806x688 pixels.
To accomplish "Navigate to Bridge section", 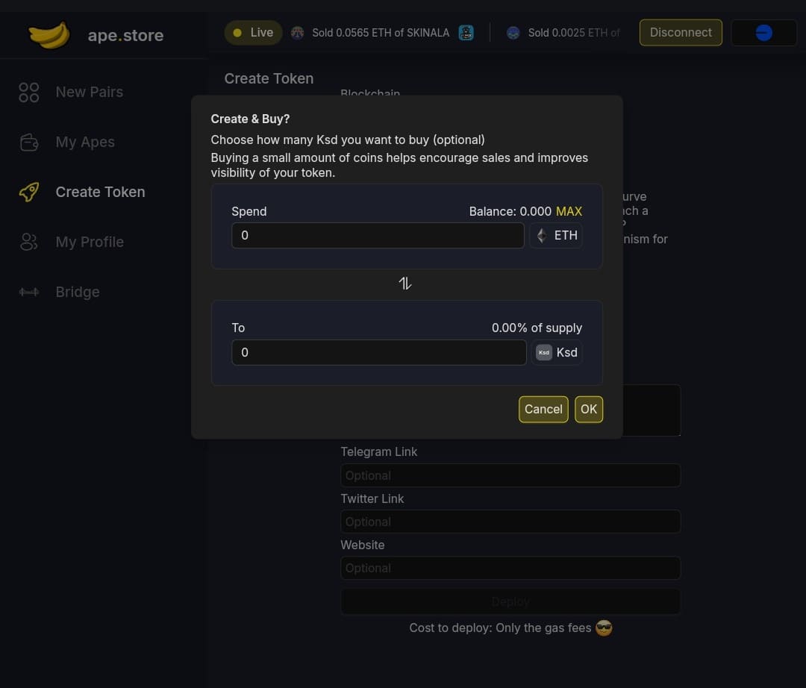I will tap(77, 292).
